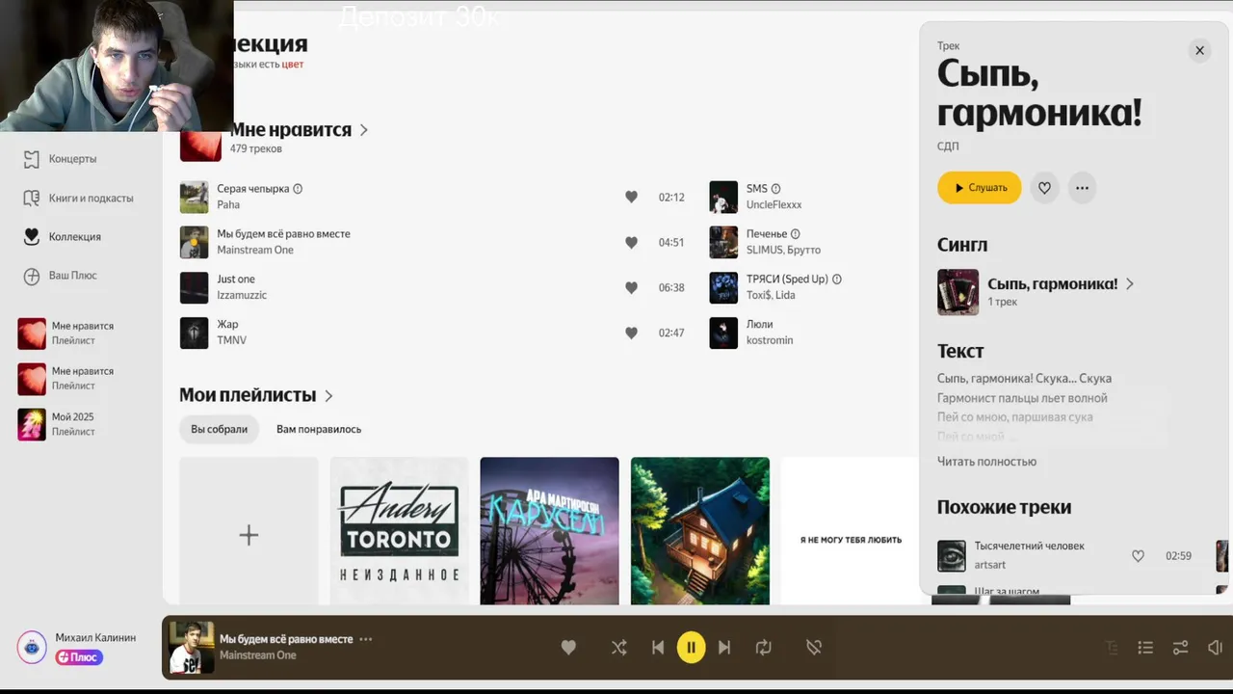The image size is (1233, 694).
Task: Expand the 'Мне нравится' section chevron
Action: (364, 130)
